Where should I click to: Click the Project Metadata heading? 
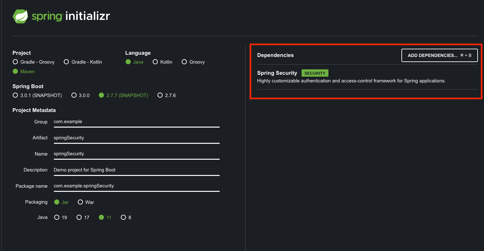34,110
